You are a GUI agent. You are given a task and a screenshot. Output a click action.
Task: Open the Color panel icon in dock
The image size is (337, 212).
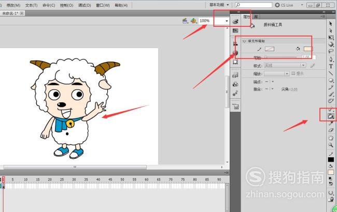point(235,21)
